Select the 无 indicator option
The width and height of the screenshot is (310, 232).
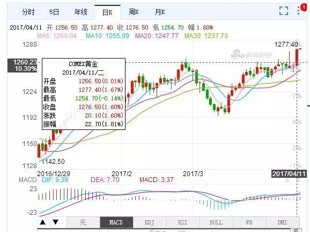pos(83,222)
